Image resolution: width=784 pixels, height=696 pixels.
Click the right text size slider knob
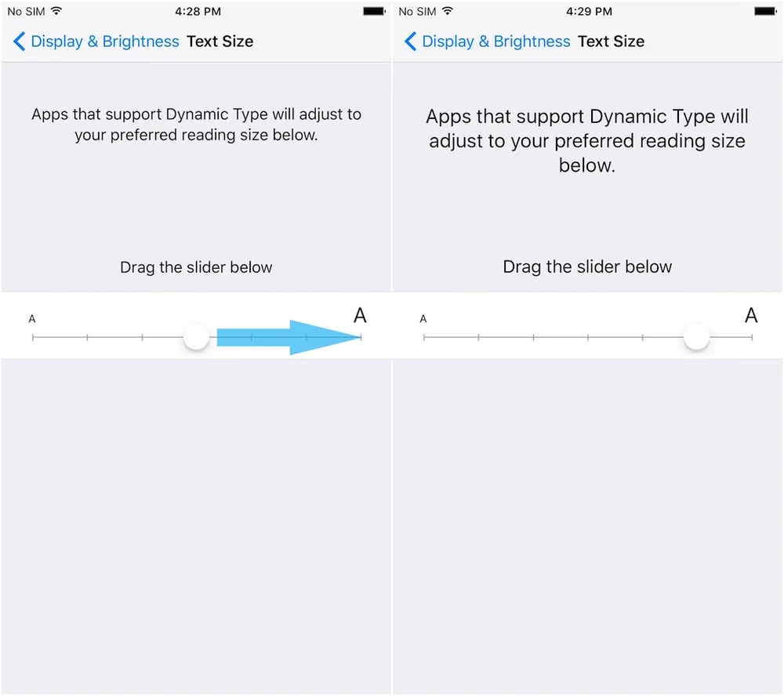pos(696,335)
